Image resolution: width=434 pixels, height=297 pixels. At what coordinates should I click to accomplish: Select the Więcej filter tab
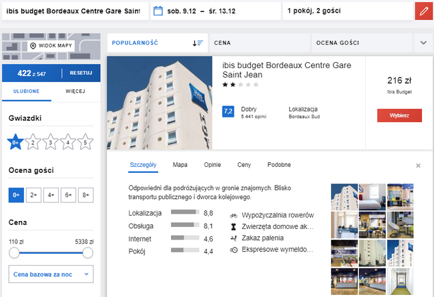(x=75, y=91)
